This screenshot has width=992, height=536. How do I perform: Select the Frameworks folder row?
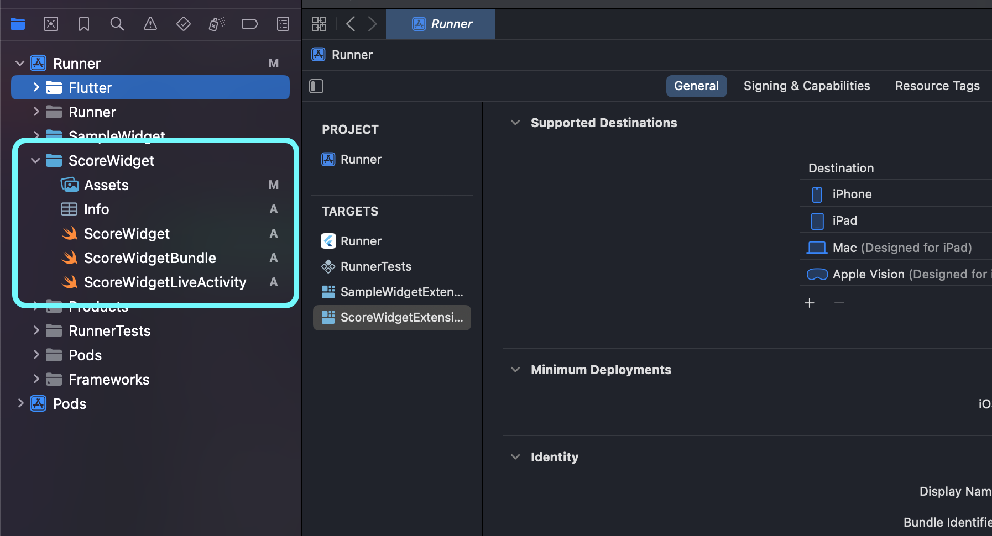click(150, 379)
